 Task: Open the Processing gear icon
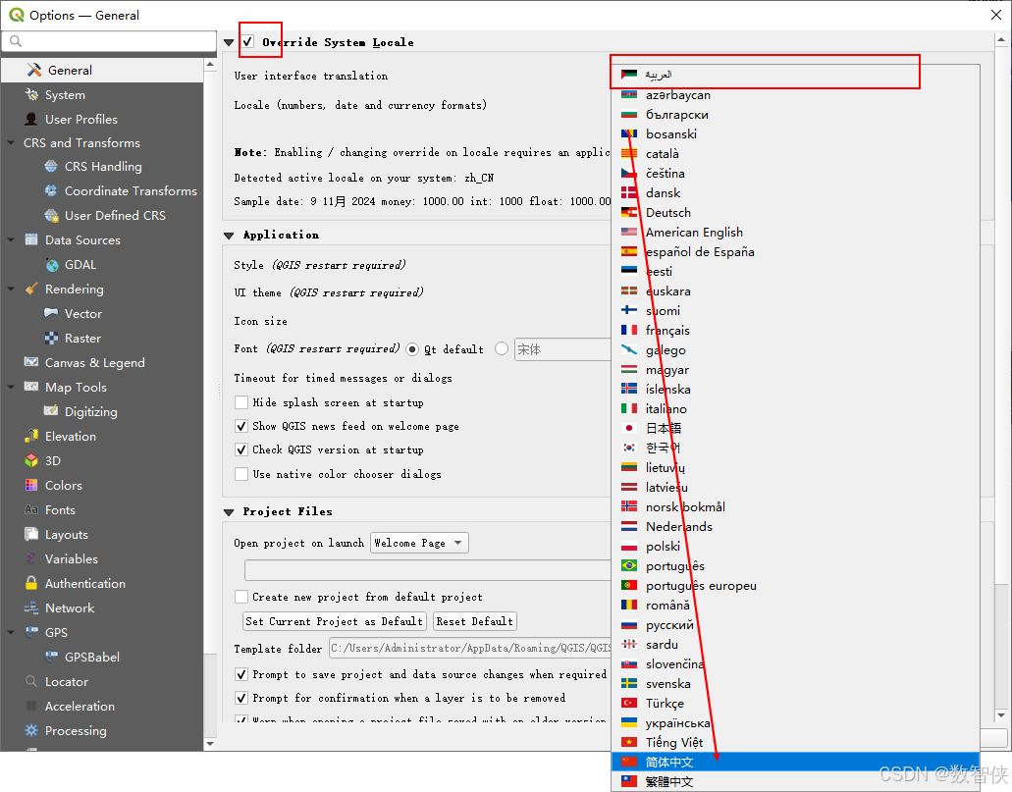coord(31,730)
